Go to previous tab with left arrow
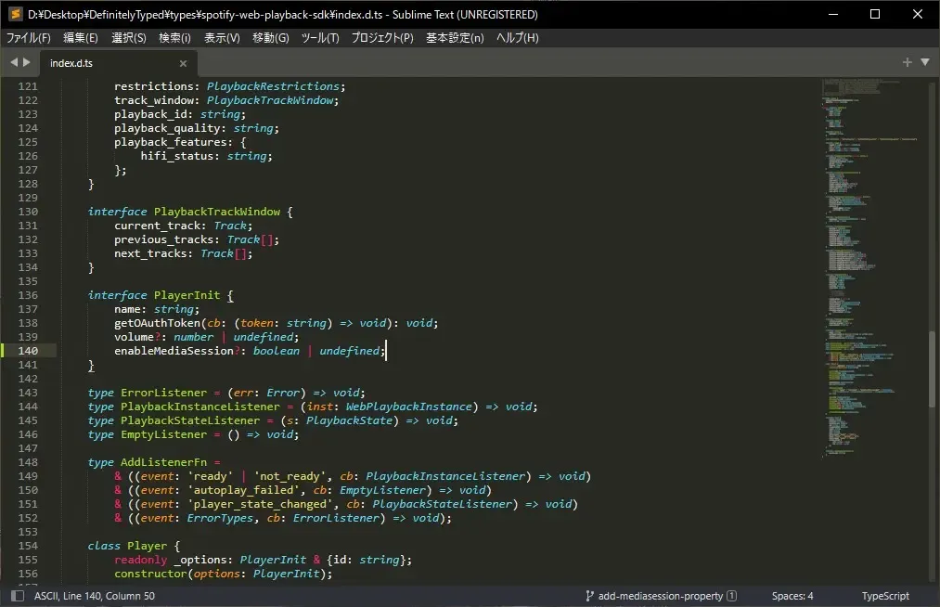The image size is (940, 607). click(14, 62)
